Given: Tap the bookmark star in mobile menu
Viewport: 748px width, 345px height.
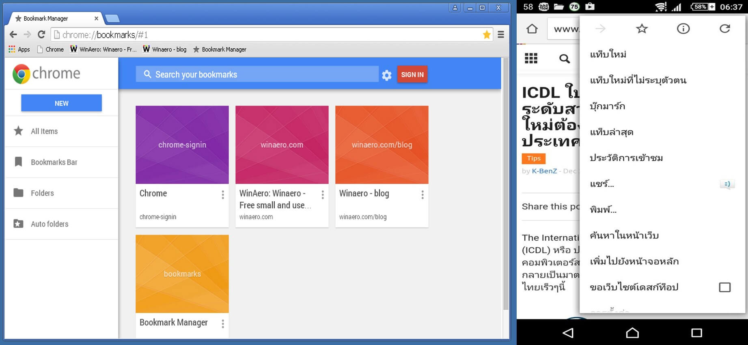Looking at the screenshot, I should (x=642, y=28).
